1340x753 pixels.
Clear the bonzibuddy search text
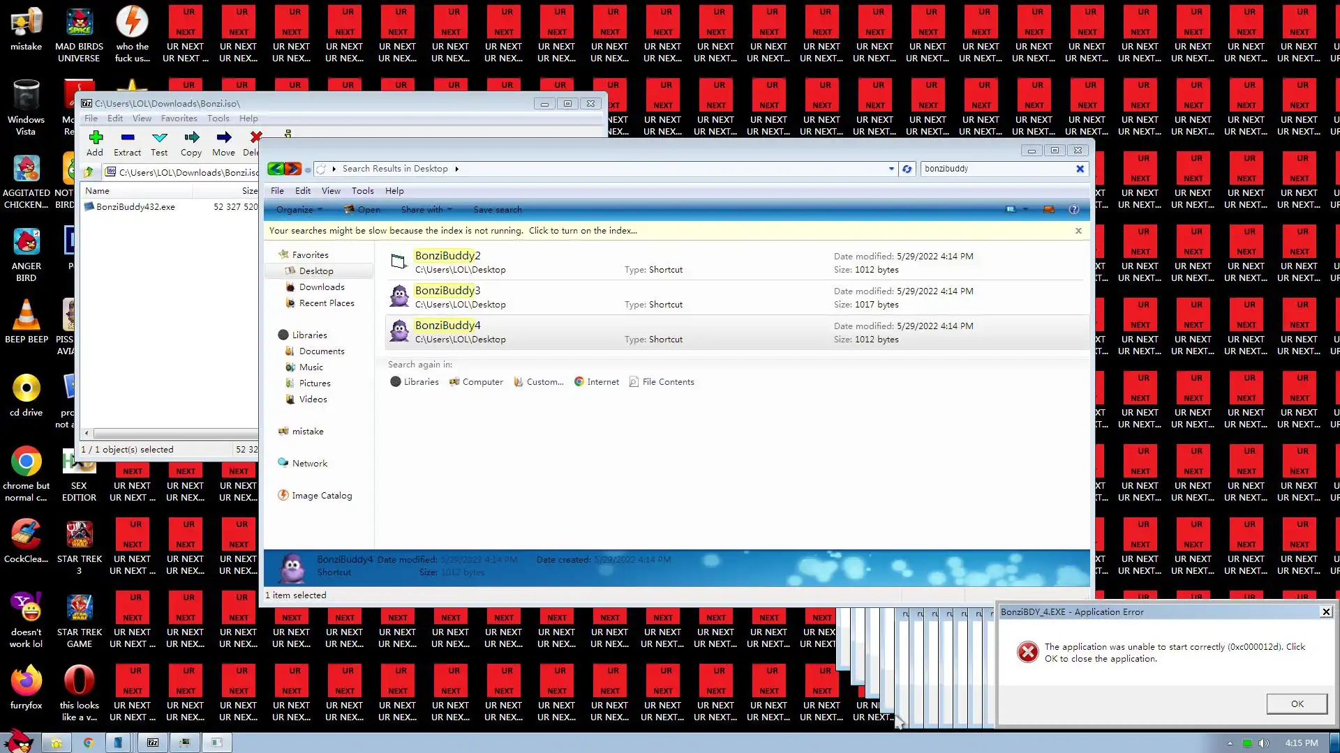(1080, 169)
